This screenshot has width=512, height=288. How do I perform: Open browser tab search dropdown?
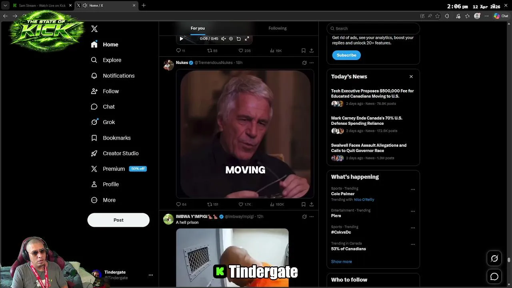5,6
